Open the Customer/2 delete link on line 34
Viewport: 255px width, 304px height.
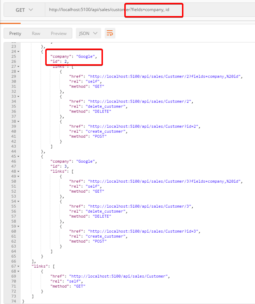coord(140,101)
